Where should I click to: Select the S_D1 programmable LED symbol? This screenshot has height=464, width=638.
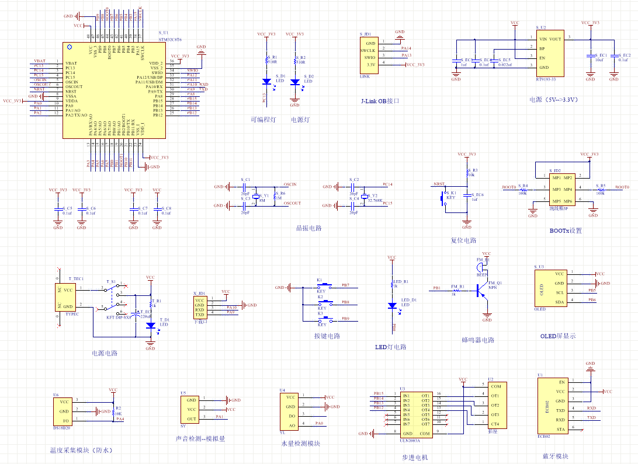[267, 82]
